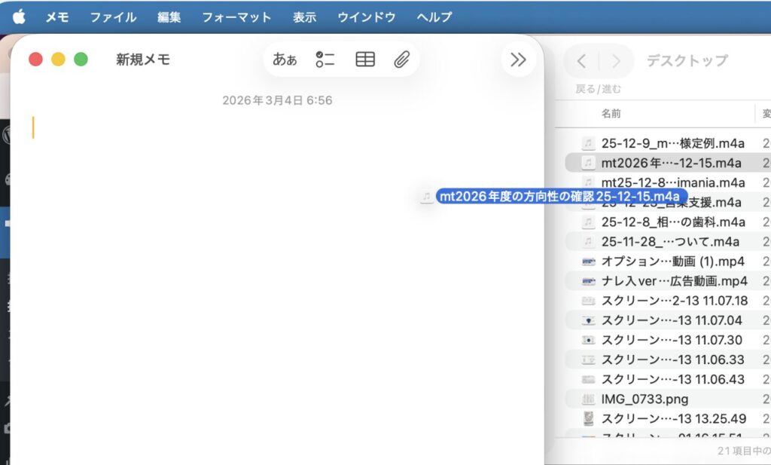Image resolution: width=771 pixels, height=465 pixels.
Task: Expand hidden toolbar items with double chevron
Action: (x=518, y=60)
